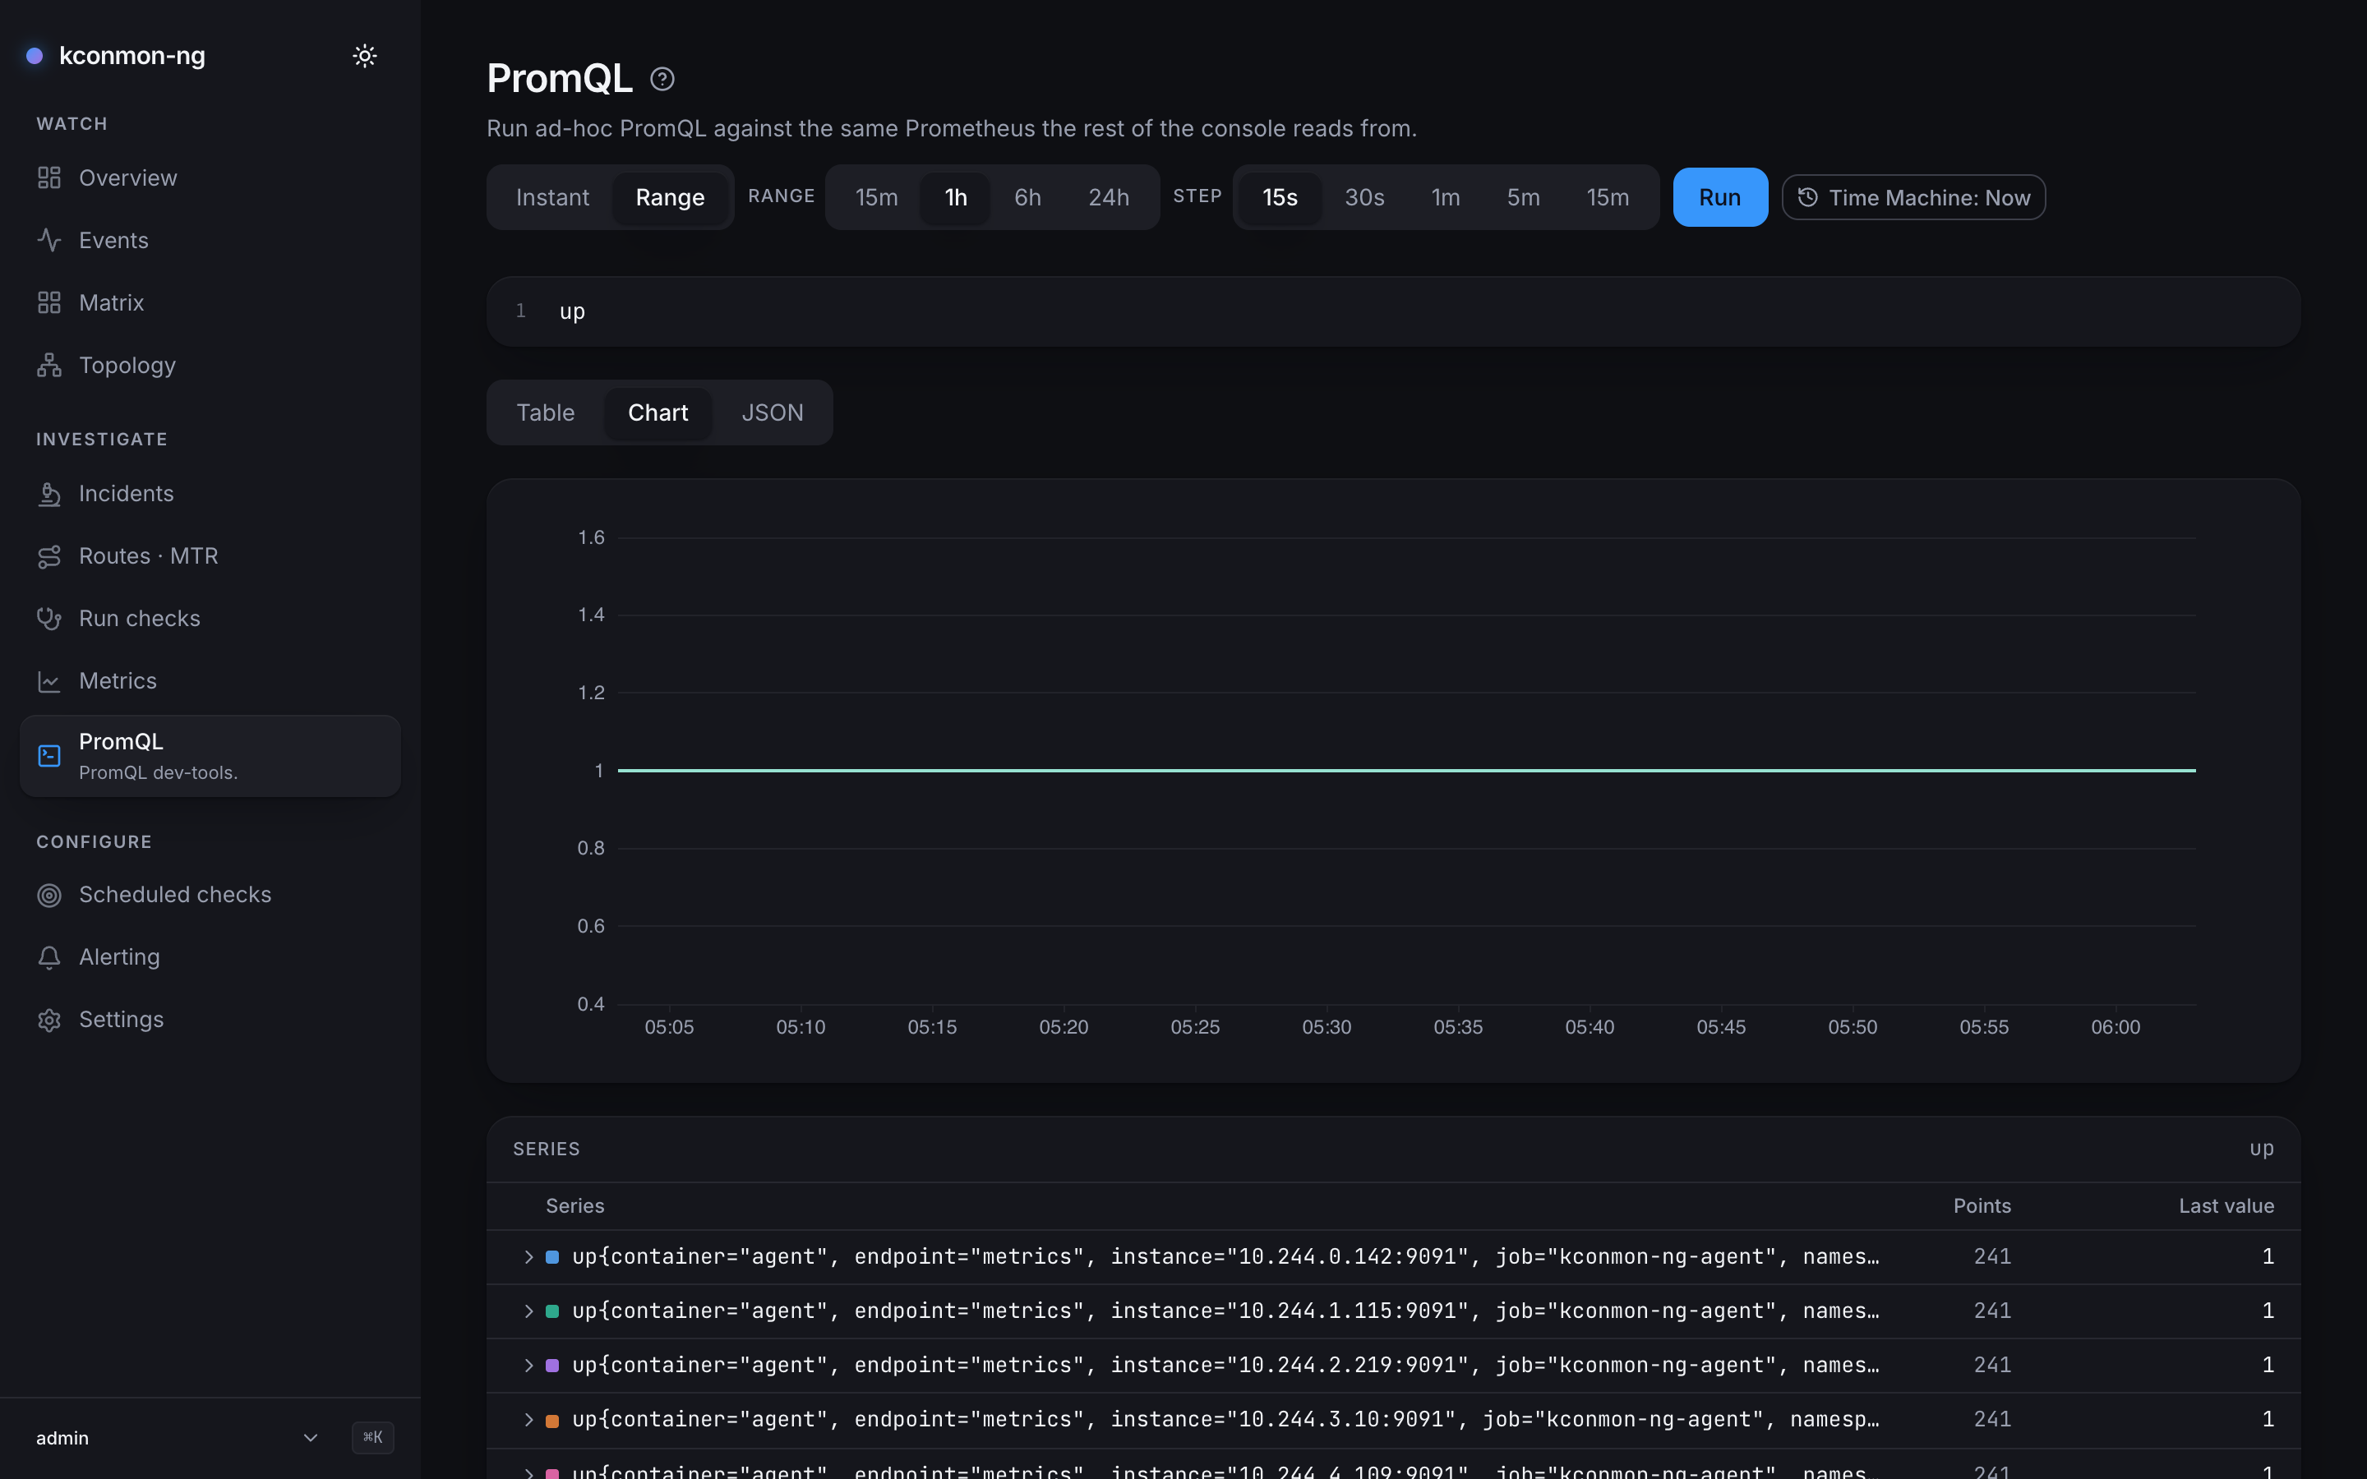Viewport: 2367px width, 1479px height.
Task: Click into the PromQL query editor containing 'up'
Action: tap(1393, 312)
